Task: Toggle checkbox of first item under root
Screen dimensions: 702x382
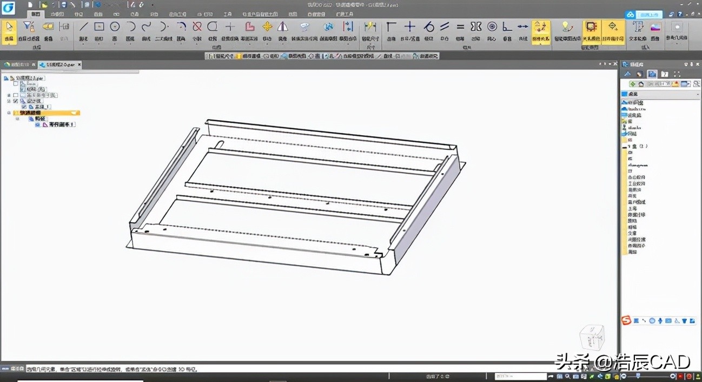Action: (x=16, y=83)
